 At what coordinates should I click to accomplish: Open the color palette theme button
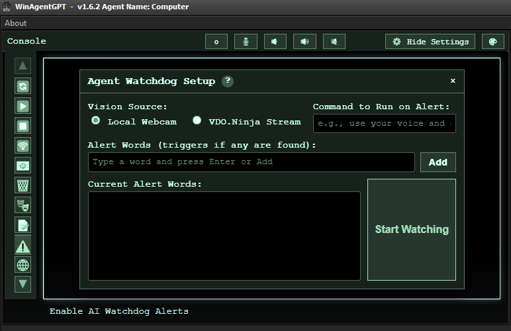point(492,41)
